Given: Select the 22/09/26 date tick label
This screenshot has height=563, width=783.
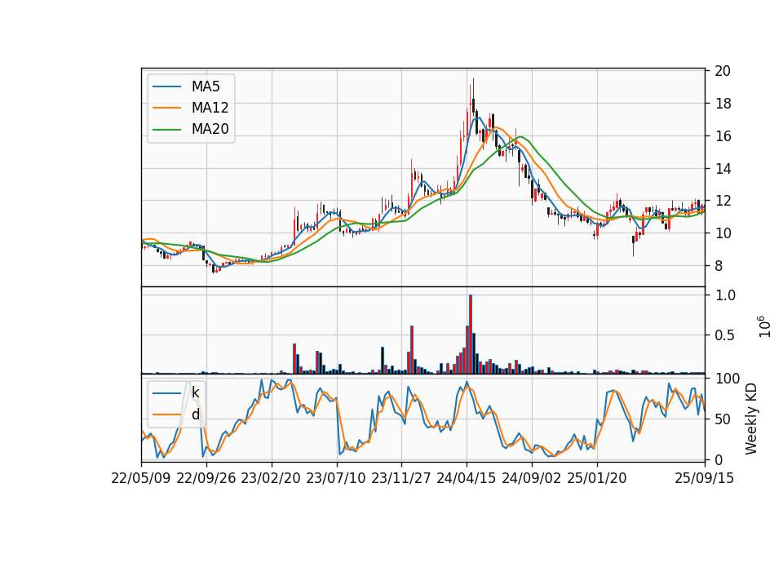Looking at the screenshot, I should point(206,478).
